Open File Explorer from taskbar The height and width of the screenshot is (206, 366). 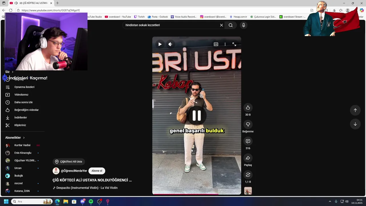[65, 201]
